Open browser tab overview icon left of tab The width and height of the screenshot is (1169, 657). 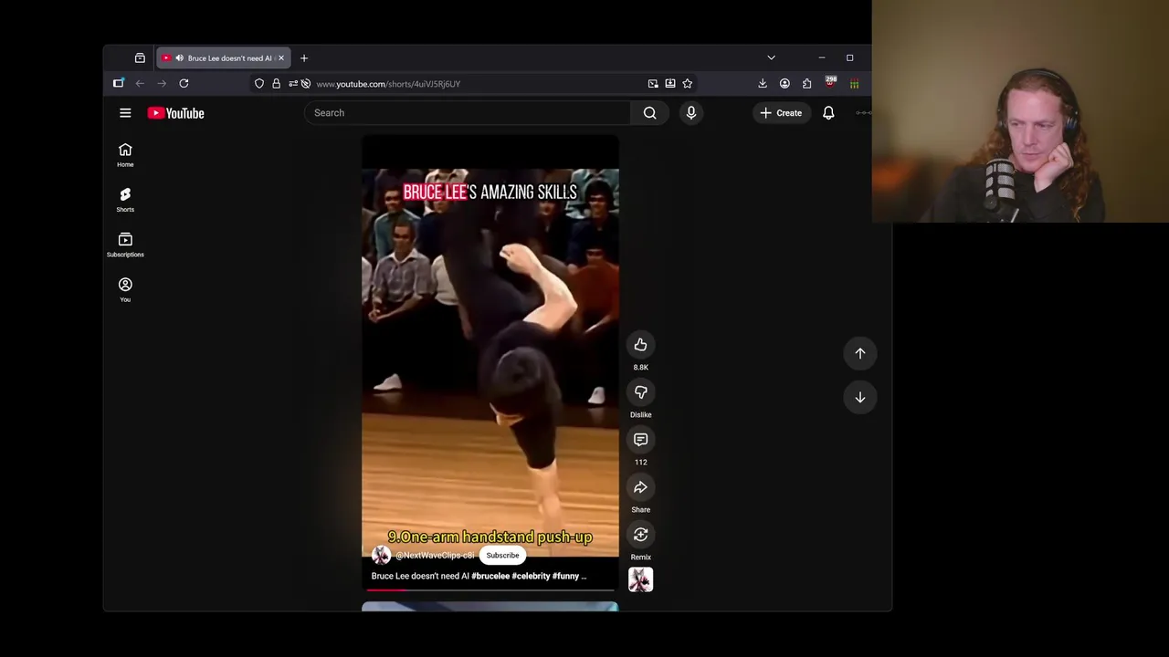tap(140, 58)
